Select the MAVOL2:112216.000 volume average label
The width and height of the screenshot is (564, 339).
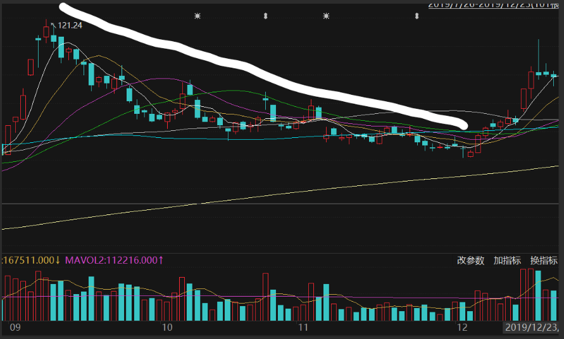pyautogui.click(x=114, y=260)
